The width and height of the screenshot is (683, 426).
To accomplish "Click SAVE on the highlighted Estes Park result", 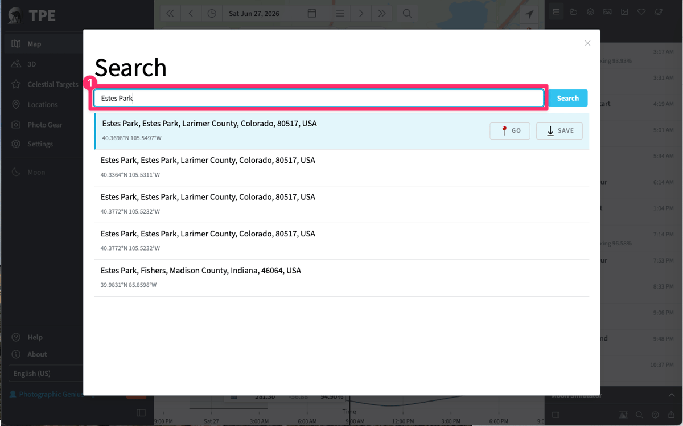I will [559, 130].
